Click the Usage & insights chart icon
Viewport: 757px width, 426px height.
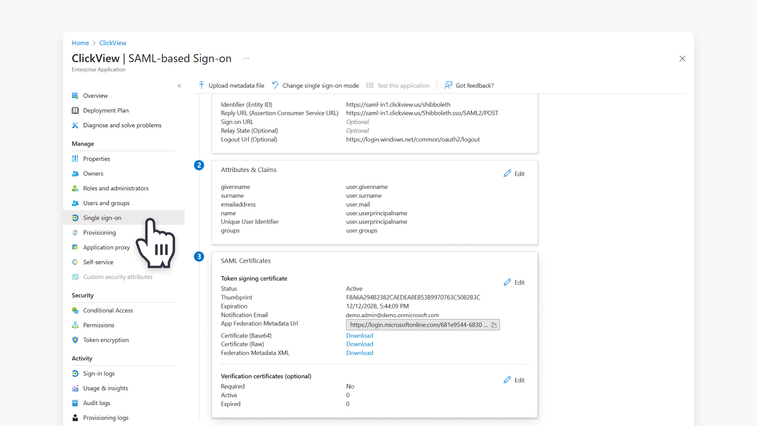pos(75,388)
